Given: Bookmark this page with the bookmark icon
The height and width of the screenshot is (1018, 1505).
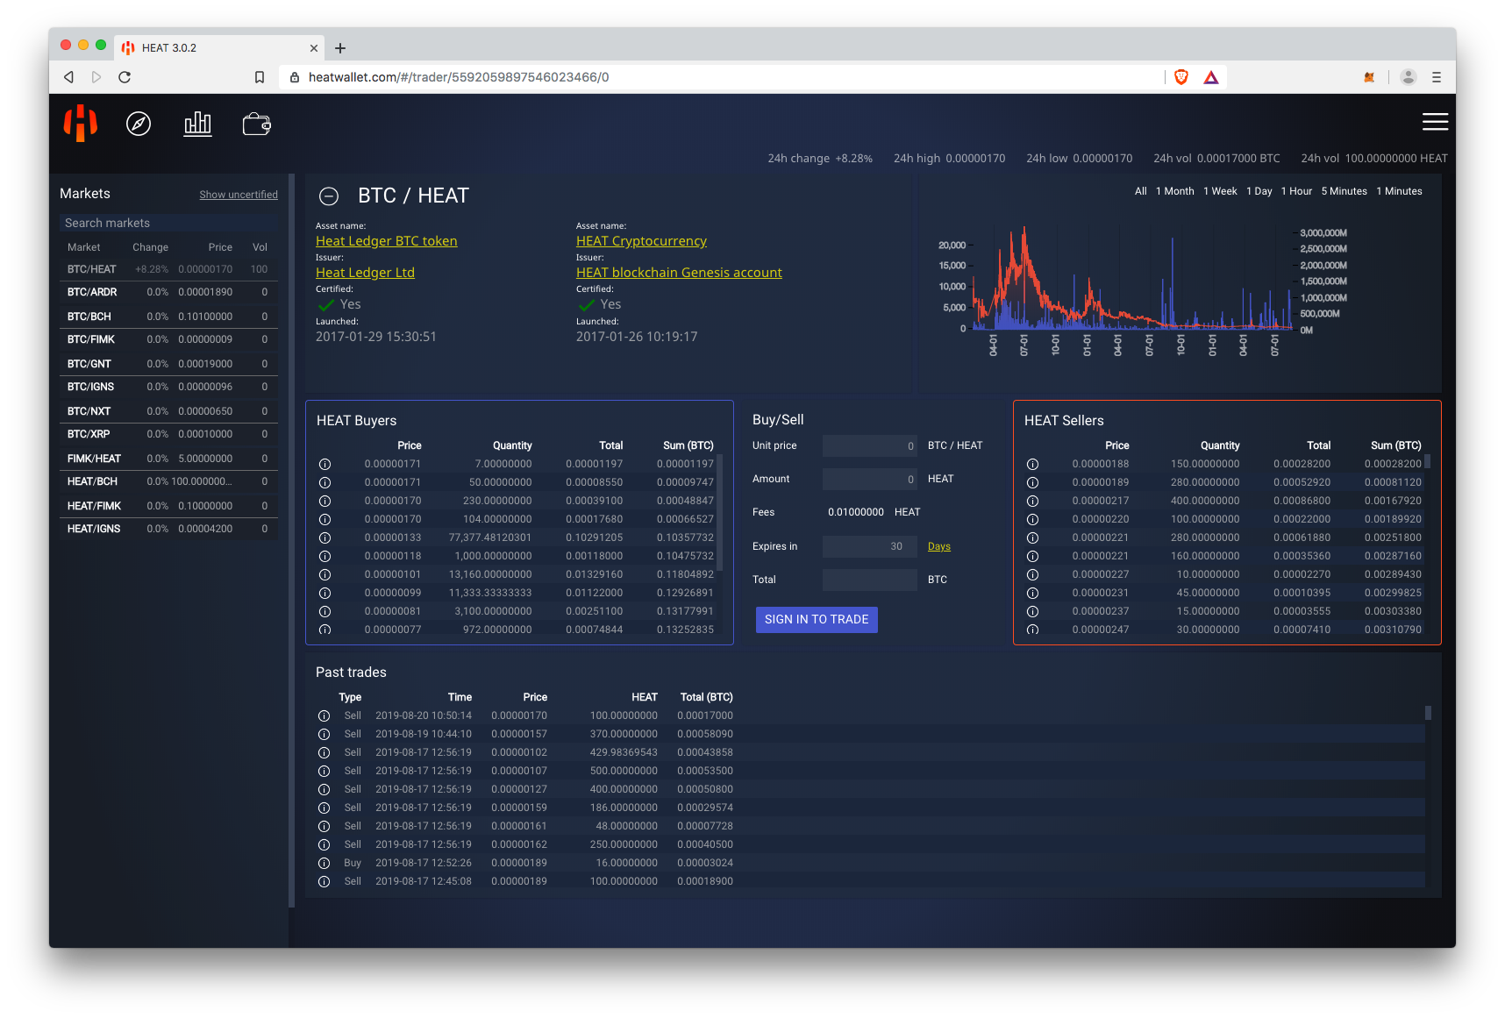Looking at the screenshot, I should point(260,77).
